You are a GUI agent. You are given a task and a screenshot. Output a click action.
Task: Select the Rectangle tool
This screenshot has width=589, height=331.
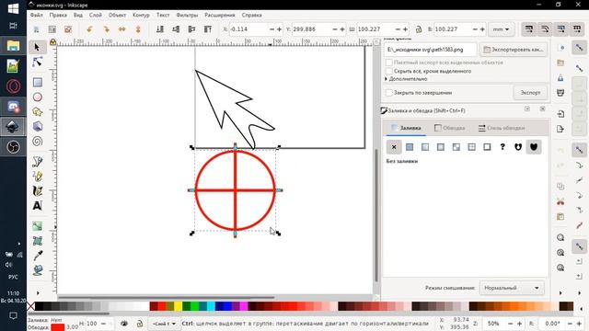37,82
